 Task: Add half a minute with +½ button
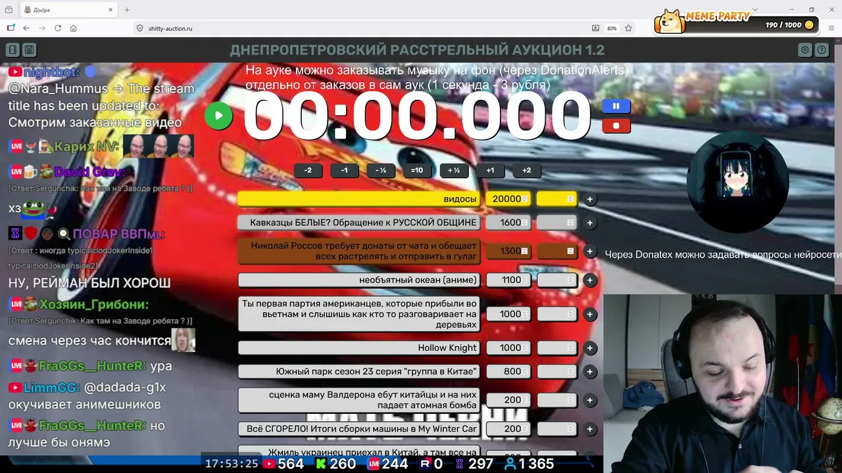pyautogui.click(x=453, y=170)
